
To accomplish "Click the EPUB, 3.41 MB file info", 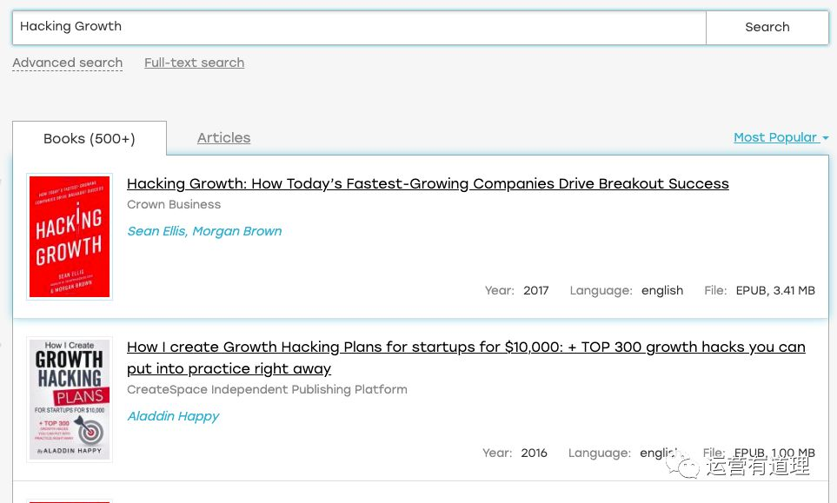I will (775, 291).
